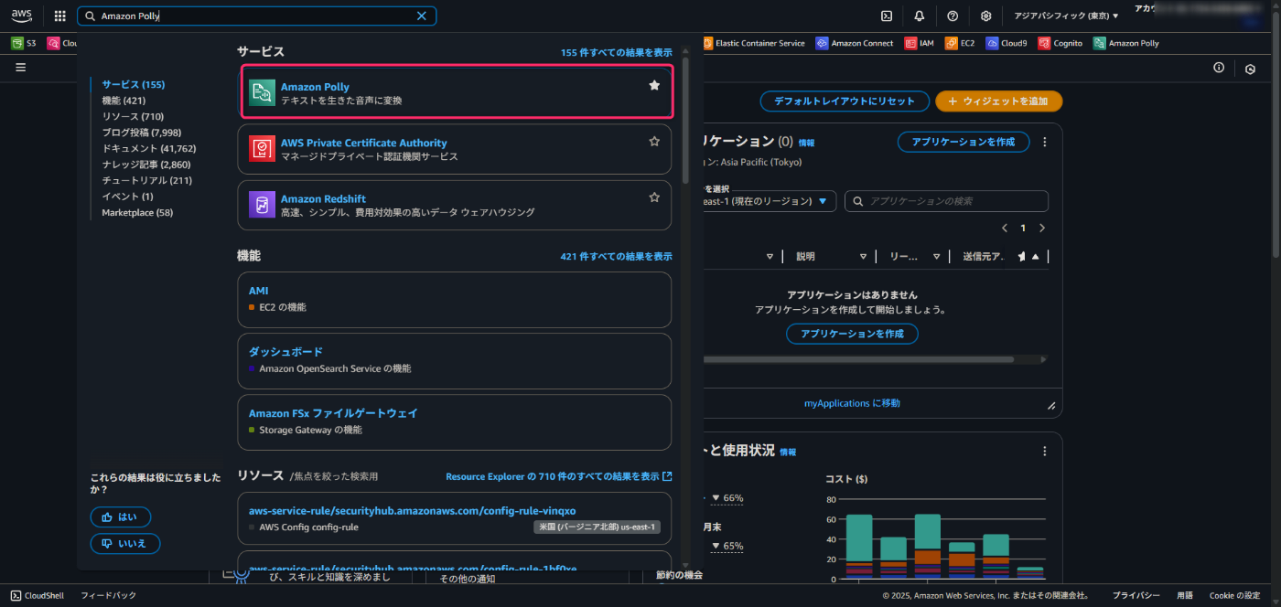The width and height of the screenshot is (1281, 607).
Task: Open Amazon Connect favorite shortcut
Action: coord(855,43)
